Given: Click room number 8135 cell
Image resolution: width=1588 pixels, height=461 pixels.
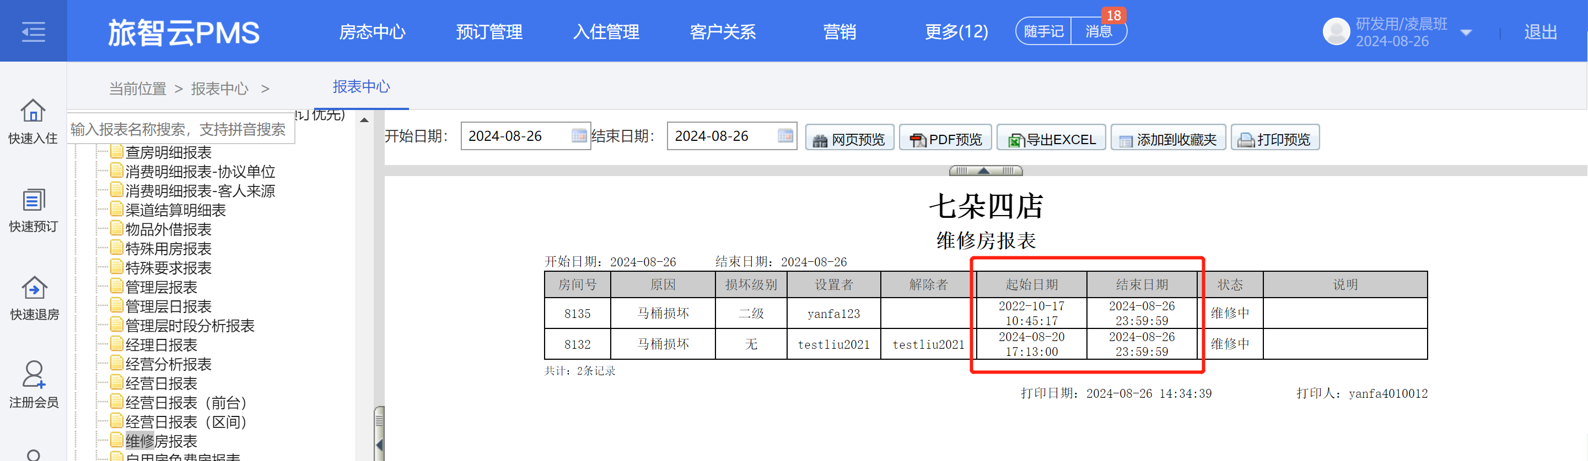Looking at the screenshot, I should (577, 313).
